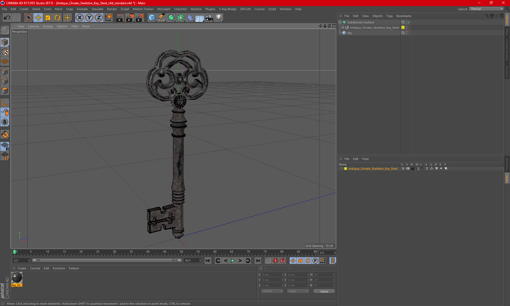Collapse the Subdivision Surface tree item
This screenshot has width=510, height=306.
click(x=340, y=22)
